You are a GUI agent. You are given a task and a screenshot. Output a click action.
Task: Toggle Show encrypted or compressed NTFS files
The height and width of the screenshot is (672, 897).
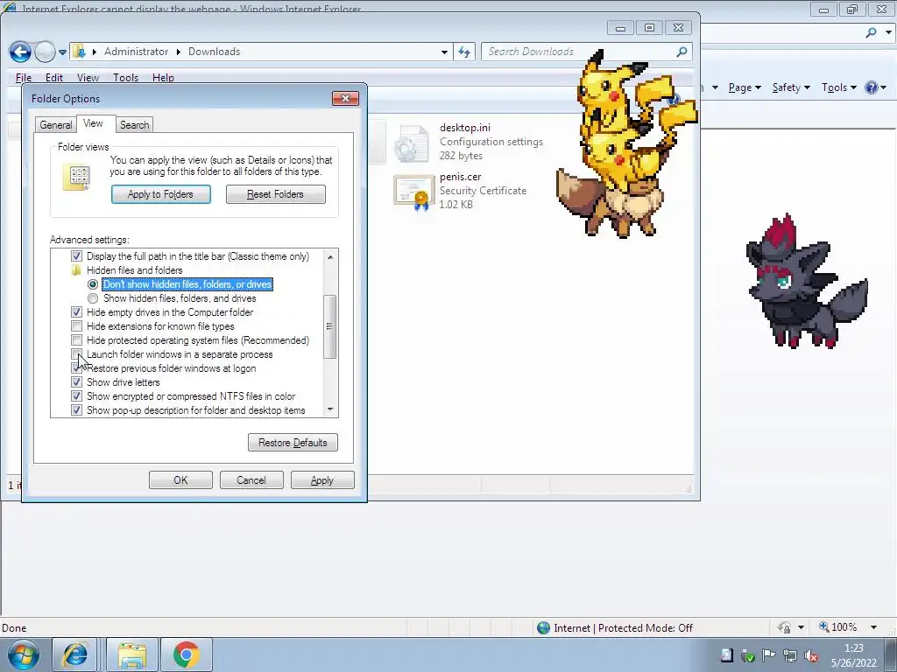pos(76,396)
